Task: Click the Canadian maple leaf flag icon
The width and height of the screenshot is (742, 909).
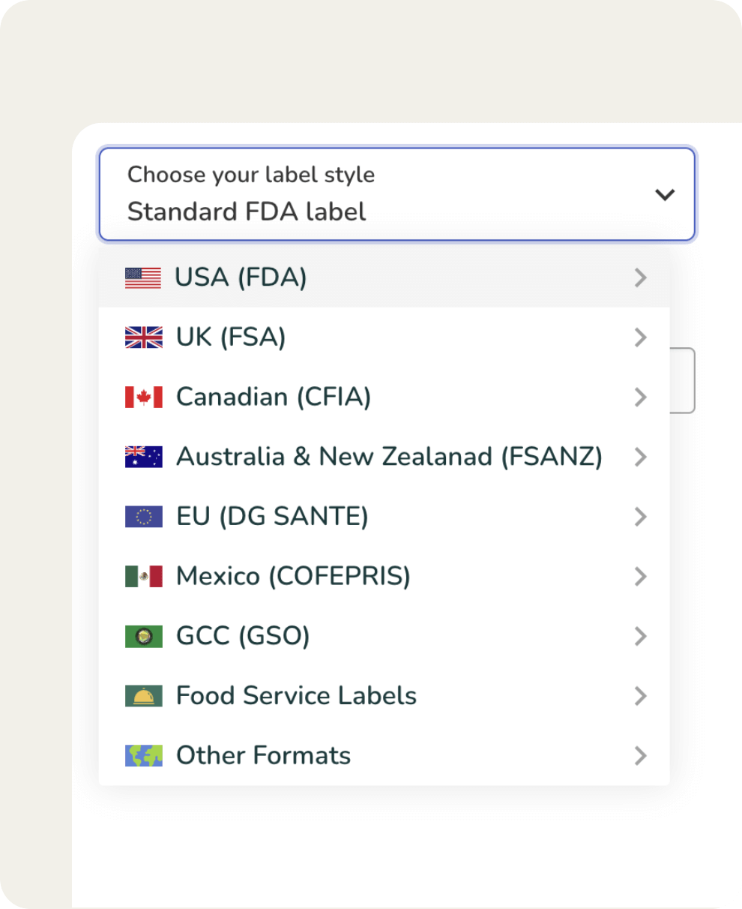Action: 144,397
